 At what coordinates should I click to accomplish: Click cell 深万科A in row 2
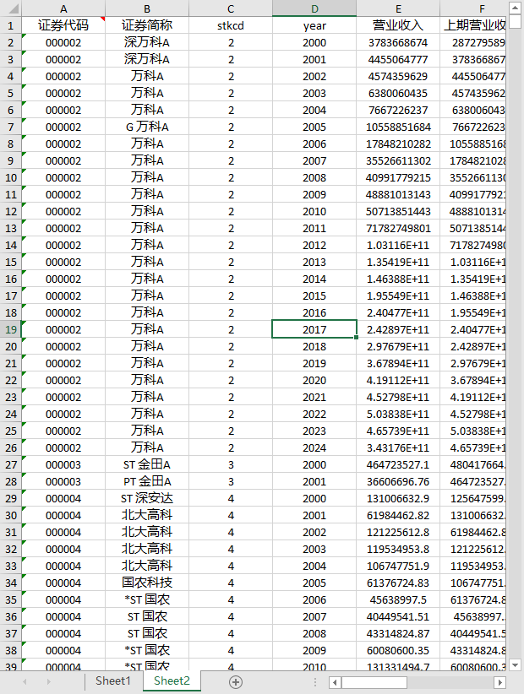point(147,42)
